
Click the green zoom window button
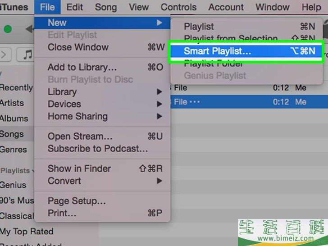pyautogui.click(x=8, y=29)
